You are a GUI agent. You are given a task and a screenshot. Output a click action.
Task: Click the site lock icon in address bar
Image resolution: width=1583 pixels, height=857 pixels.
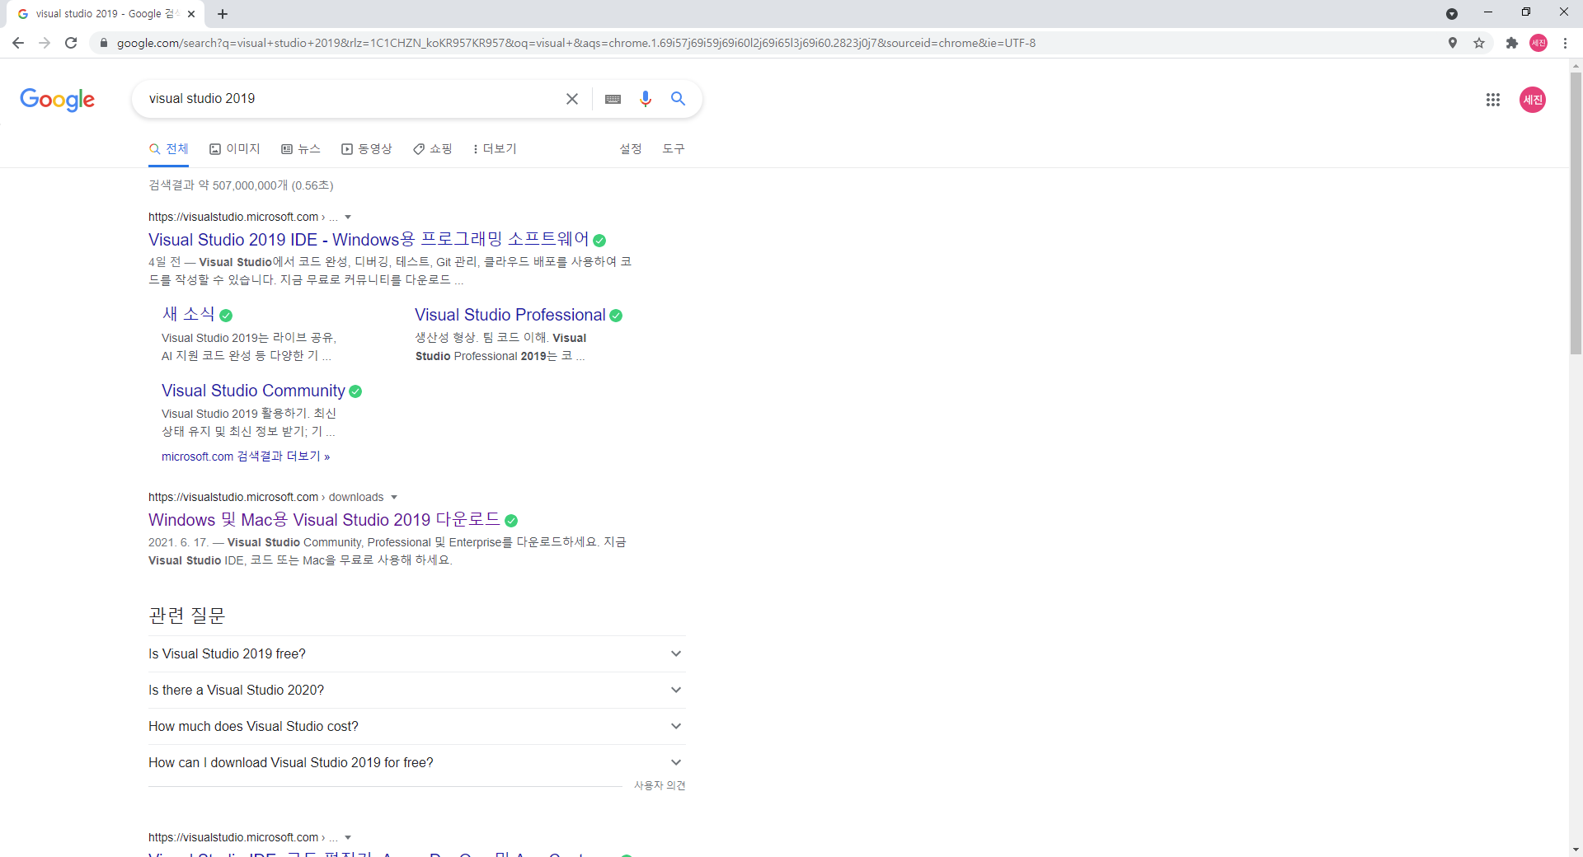click(103, 43)
